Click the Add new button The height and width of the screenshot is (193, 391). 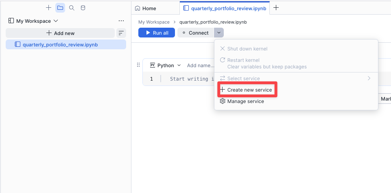click(60, 33)
